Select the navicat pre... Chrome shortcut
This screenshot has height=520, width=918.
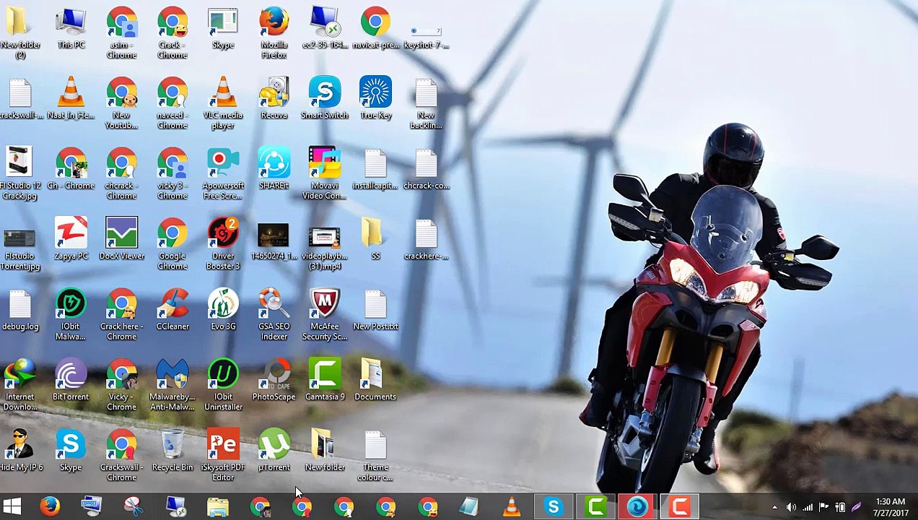(375, 29)
